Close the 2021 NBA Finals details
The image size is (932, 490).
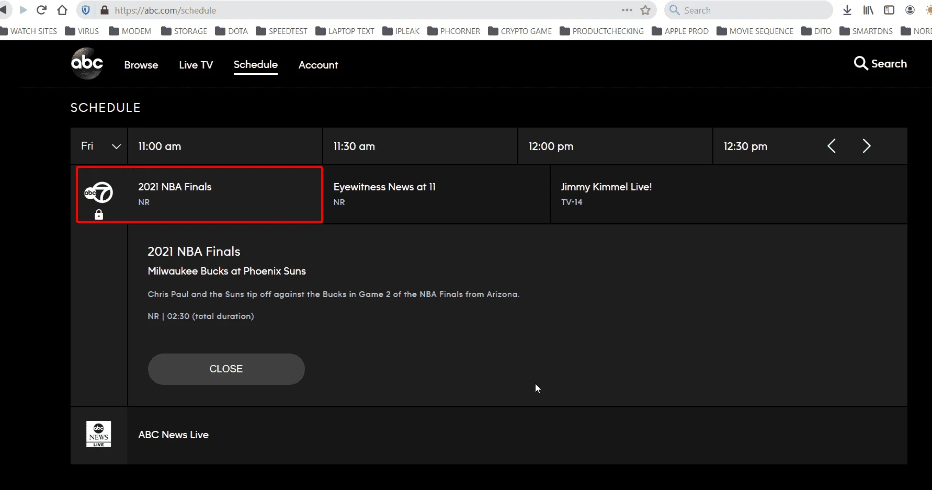click(226, 369)
